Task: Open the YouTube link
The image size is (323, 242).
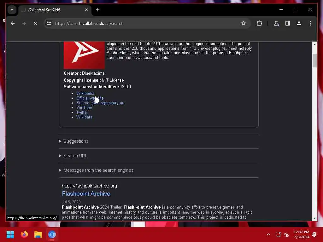Action: tap(84, 108)
